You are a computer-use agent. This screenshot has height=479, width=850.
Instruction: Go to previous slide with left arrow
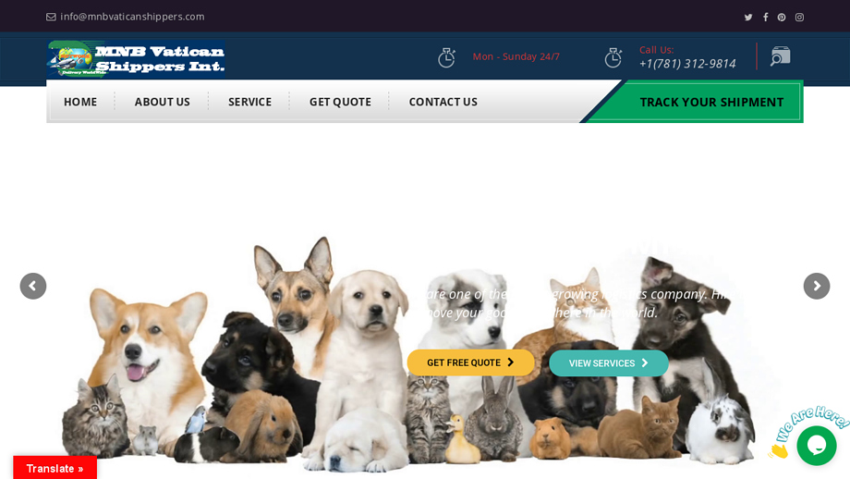click(33, 286)
